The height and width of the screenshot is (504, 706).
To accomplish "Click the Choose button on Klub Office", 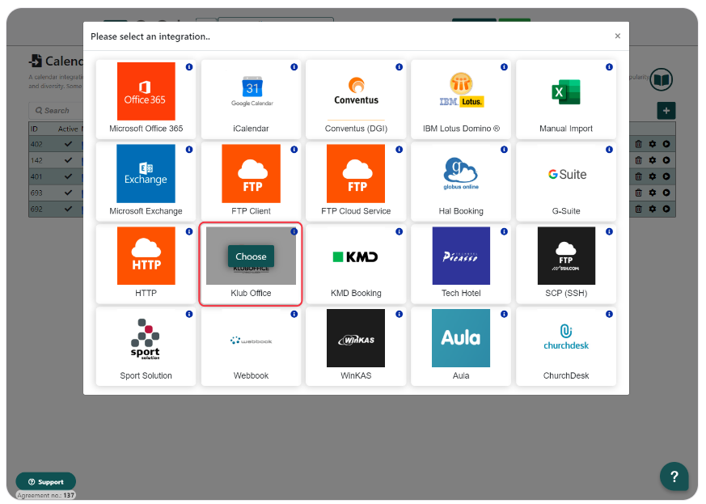I will (x=251, y=256).
